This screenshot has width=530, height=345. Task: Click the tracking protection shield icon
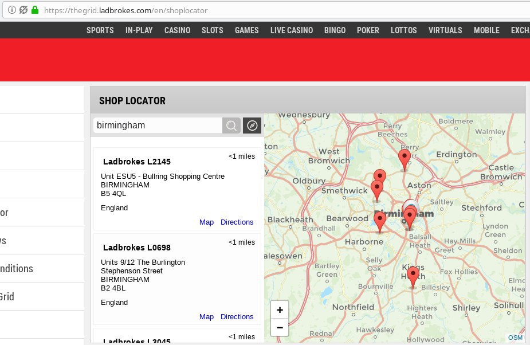coord(23,10)
